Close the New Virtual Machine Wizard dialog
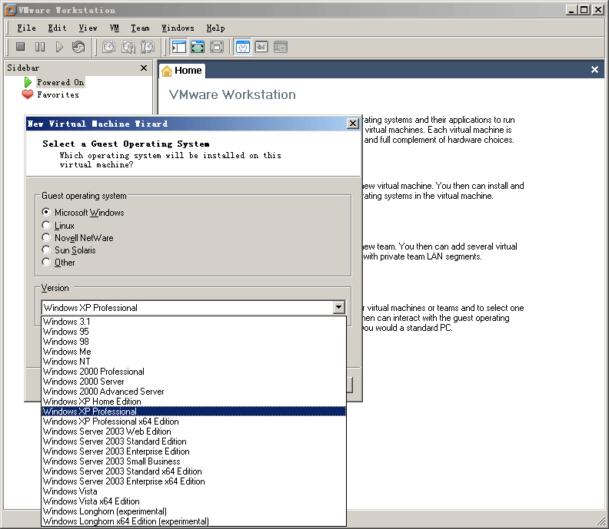 coord(353,124)
